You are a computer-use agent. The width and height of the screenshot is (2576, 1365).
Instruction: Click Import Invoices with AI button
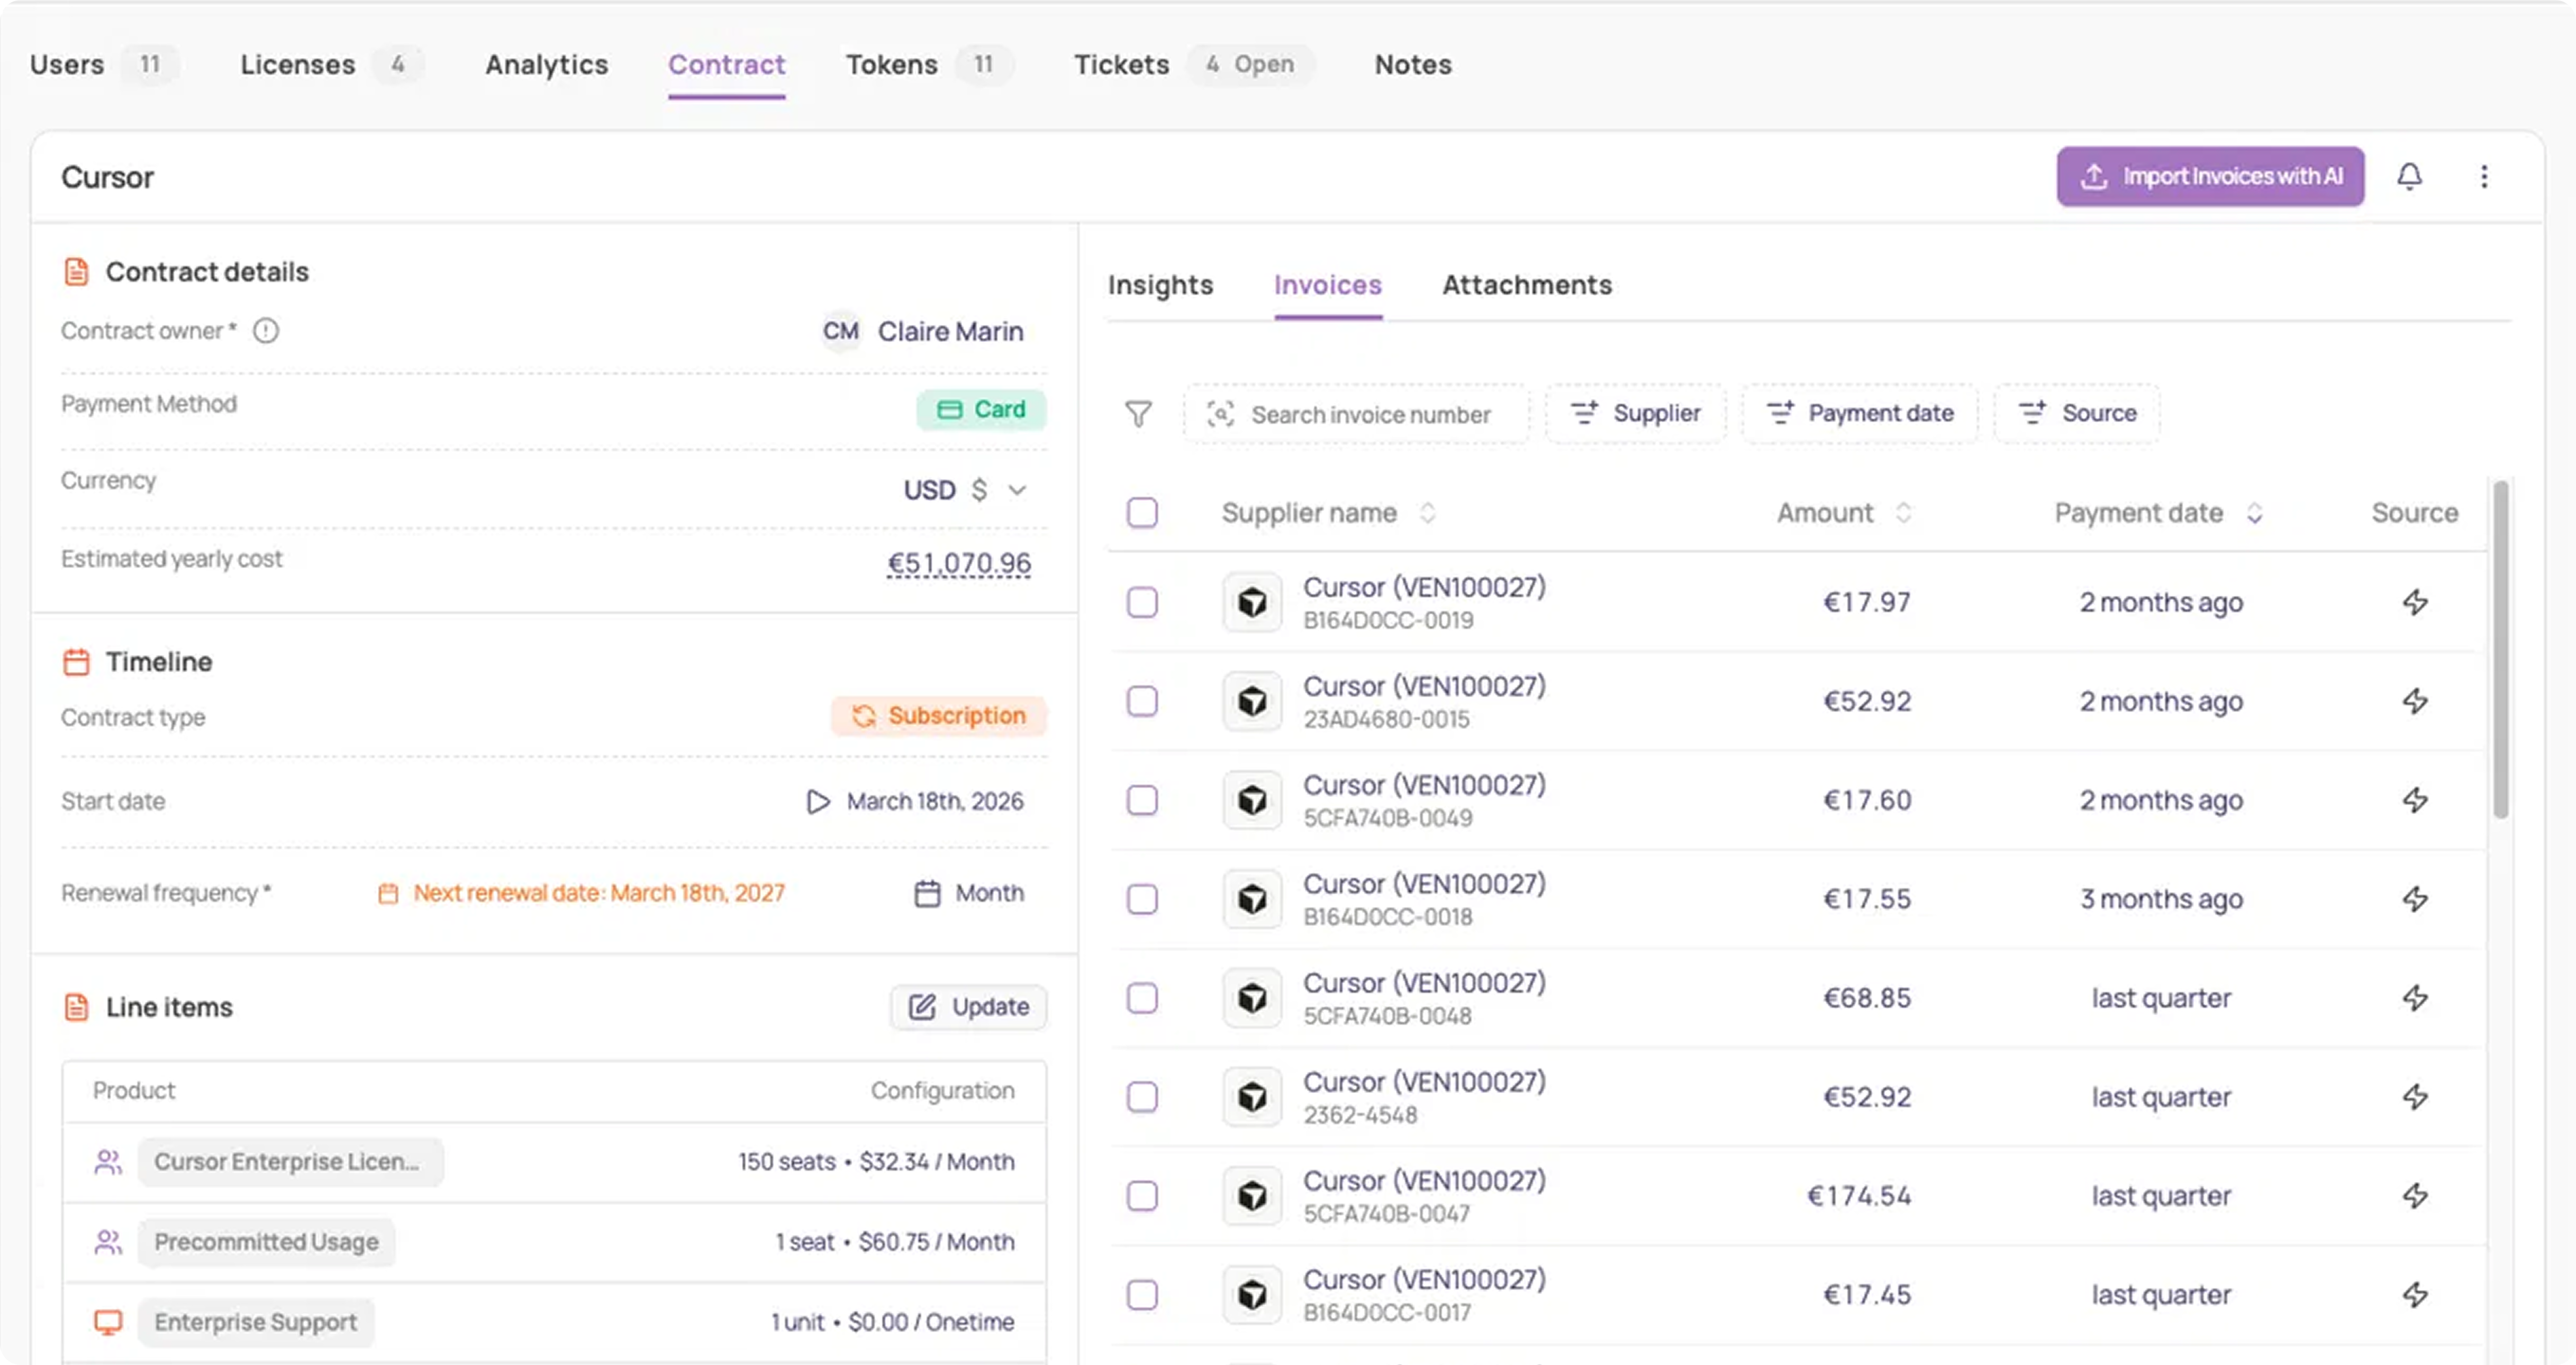2210,177
